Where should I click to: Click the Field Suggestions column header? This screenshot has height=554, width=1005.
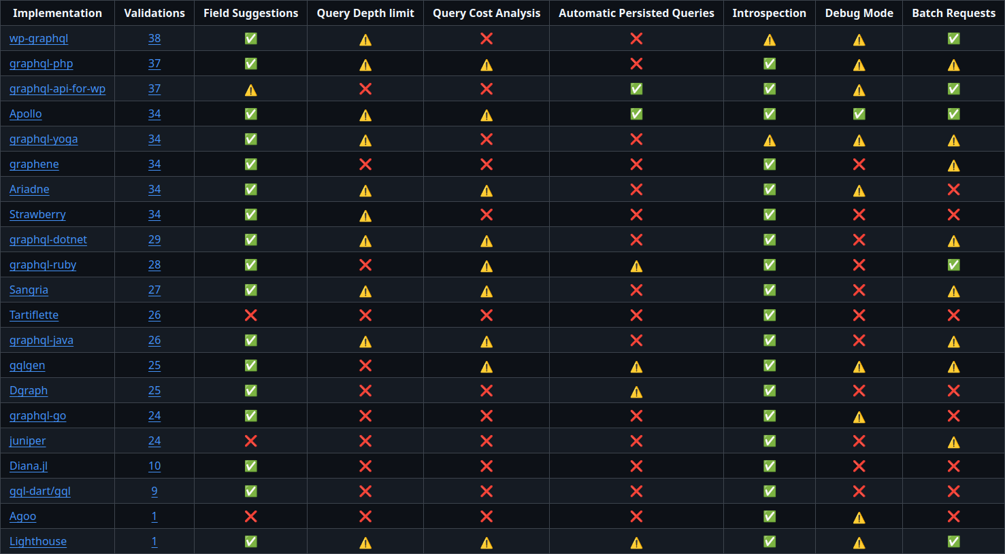[x=251, y=13]
